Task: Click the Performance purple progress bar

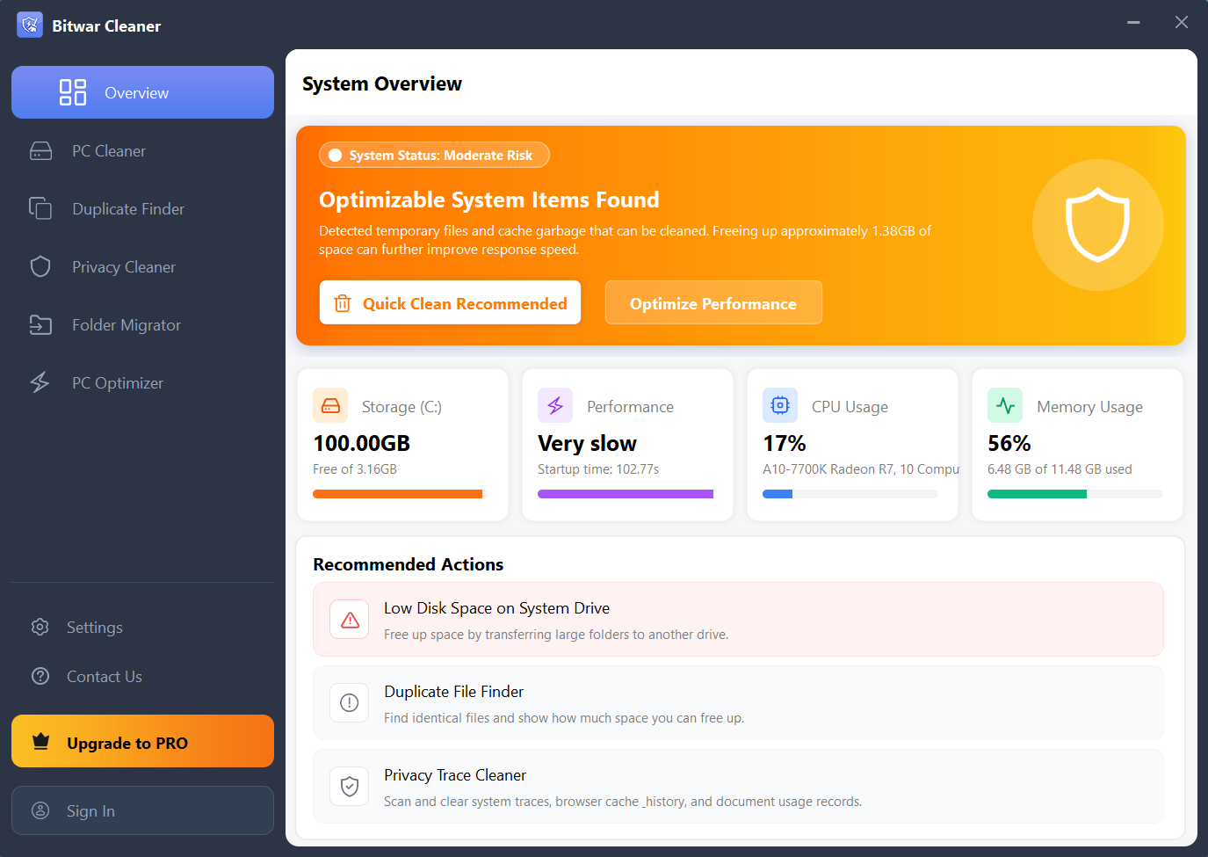Action: [626, 494]
